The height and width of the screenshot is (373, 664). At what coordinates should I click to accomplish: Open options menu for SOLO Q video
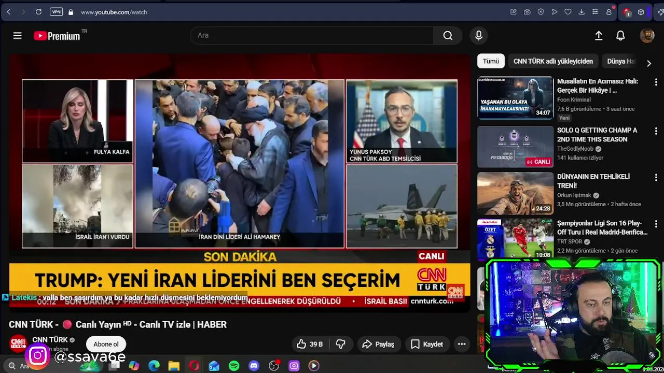(x=656, y=131)
